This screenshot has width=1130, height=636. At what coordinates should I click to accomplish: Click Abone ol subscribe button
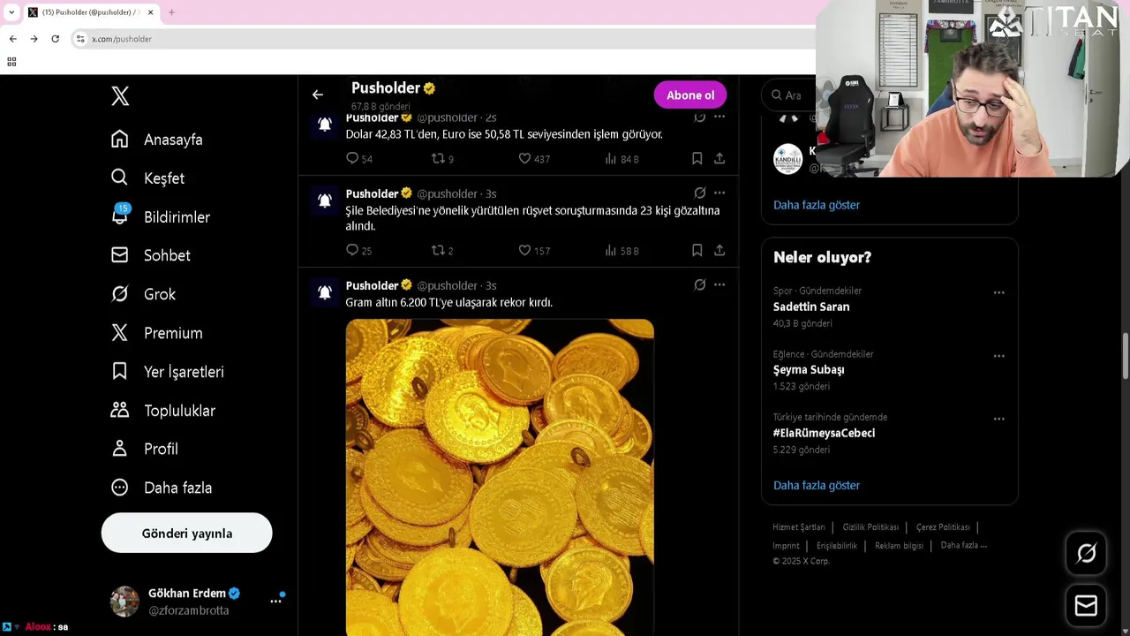pyautogui.click(x=690, y=95)
